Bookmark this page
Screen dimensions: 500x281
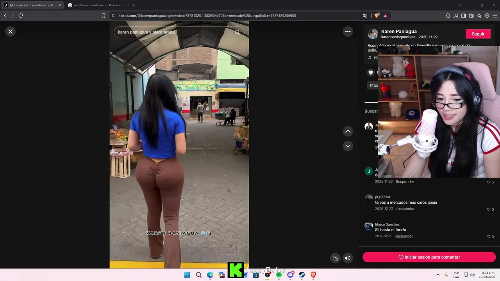click(x=103, y=16)
